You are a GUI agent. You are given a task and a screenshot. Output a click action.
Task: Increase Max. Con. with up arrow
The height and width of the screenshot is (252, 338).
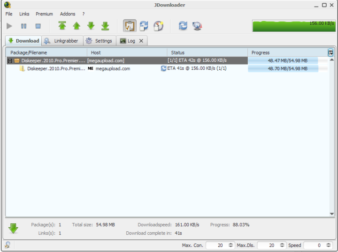pos(230,244)
